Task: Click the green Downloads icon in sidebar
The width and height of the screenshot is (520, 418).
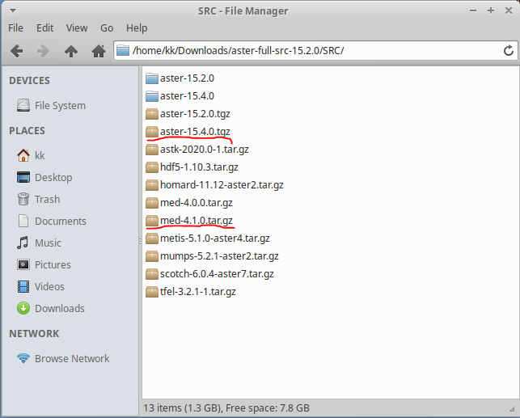Action: click(23, 308)
